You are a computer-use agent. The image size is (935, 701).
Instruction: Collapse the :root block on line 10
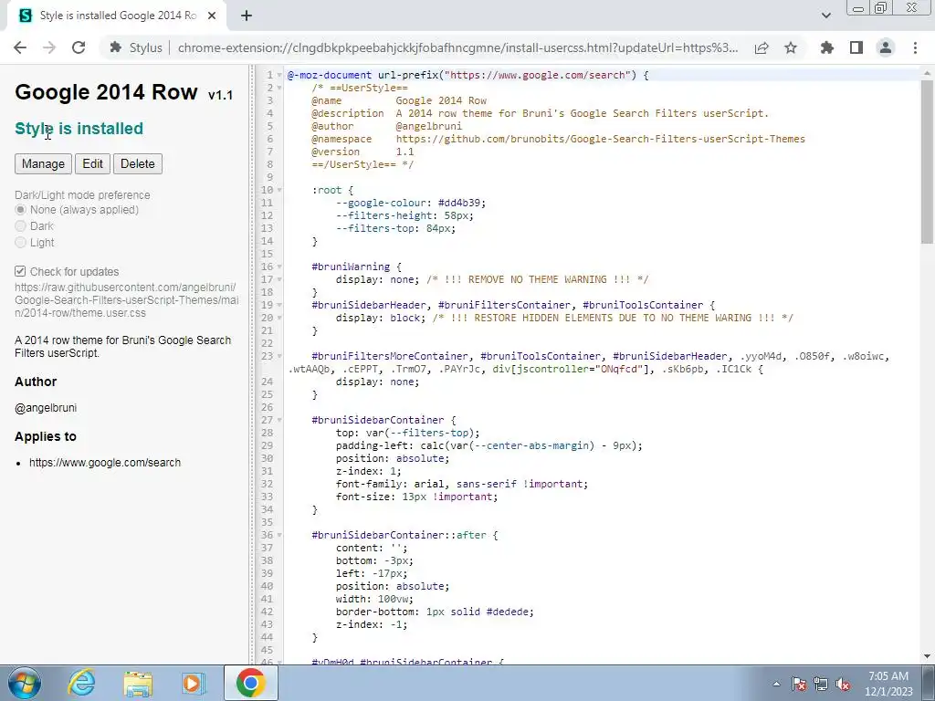coord(279,190)
